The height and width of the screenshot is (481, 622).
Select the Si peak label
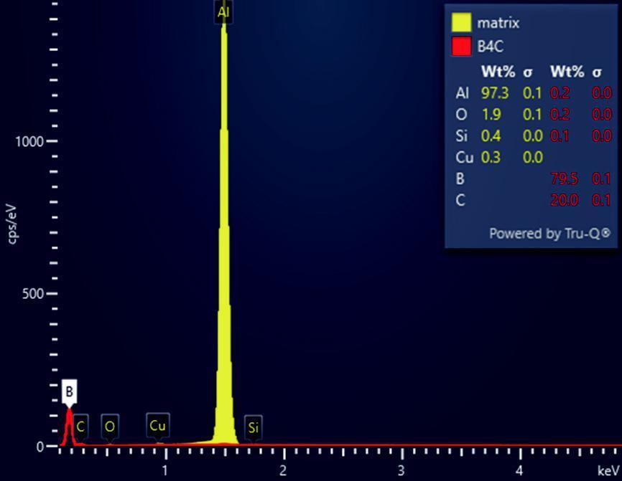point(253,427)
